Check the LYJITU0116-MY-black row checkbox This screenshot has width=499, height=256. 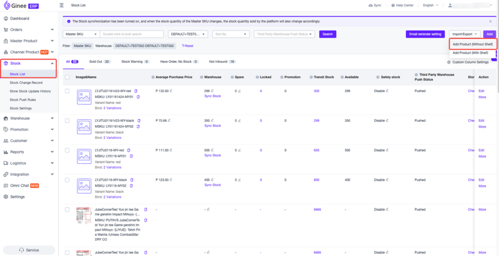tap(67, 180)
